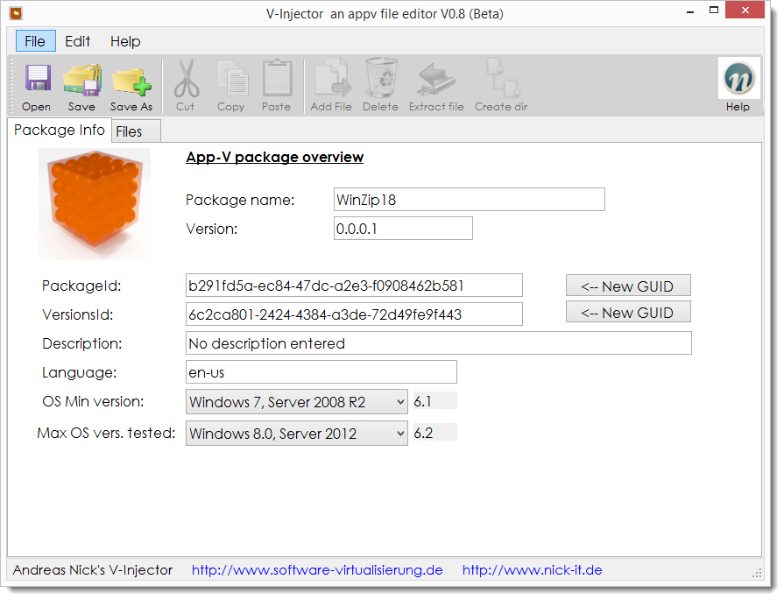Click the Cut scissors icon
The image size is (784, 600).
click(187, 78)
